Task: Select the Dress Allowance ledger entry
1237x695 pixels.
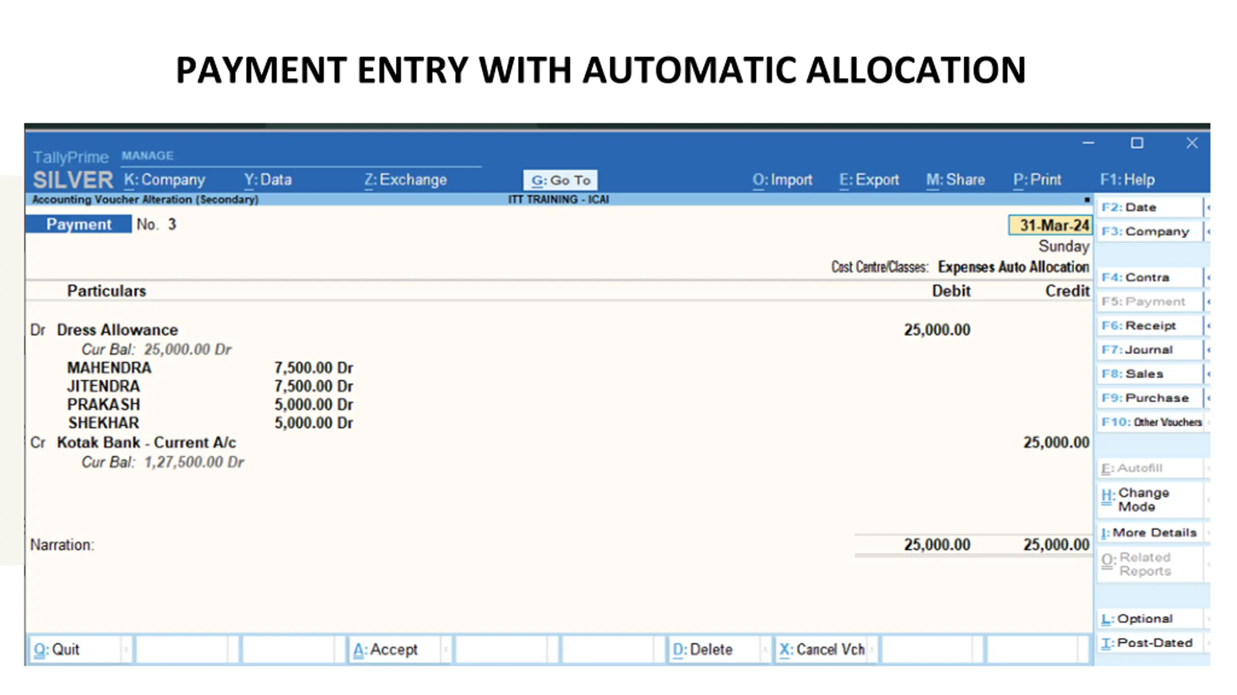Action: pos(117,330)
